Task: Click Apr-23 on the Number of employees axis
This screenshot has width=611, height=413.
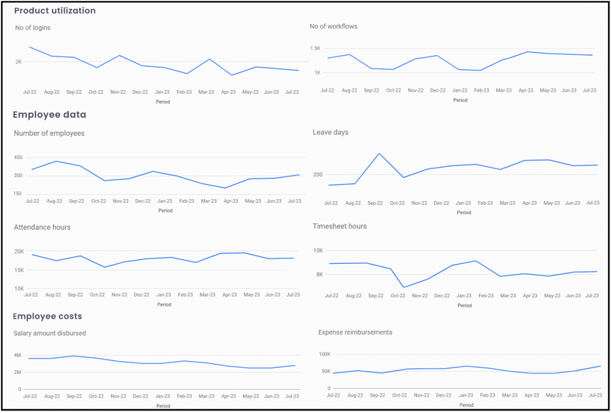Action: pos(231,202)
